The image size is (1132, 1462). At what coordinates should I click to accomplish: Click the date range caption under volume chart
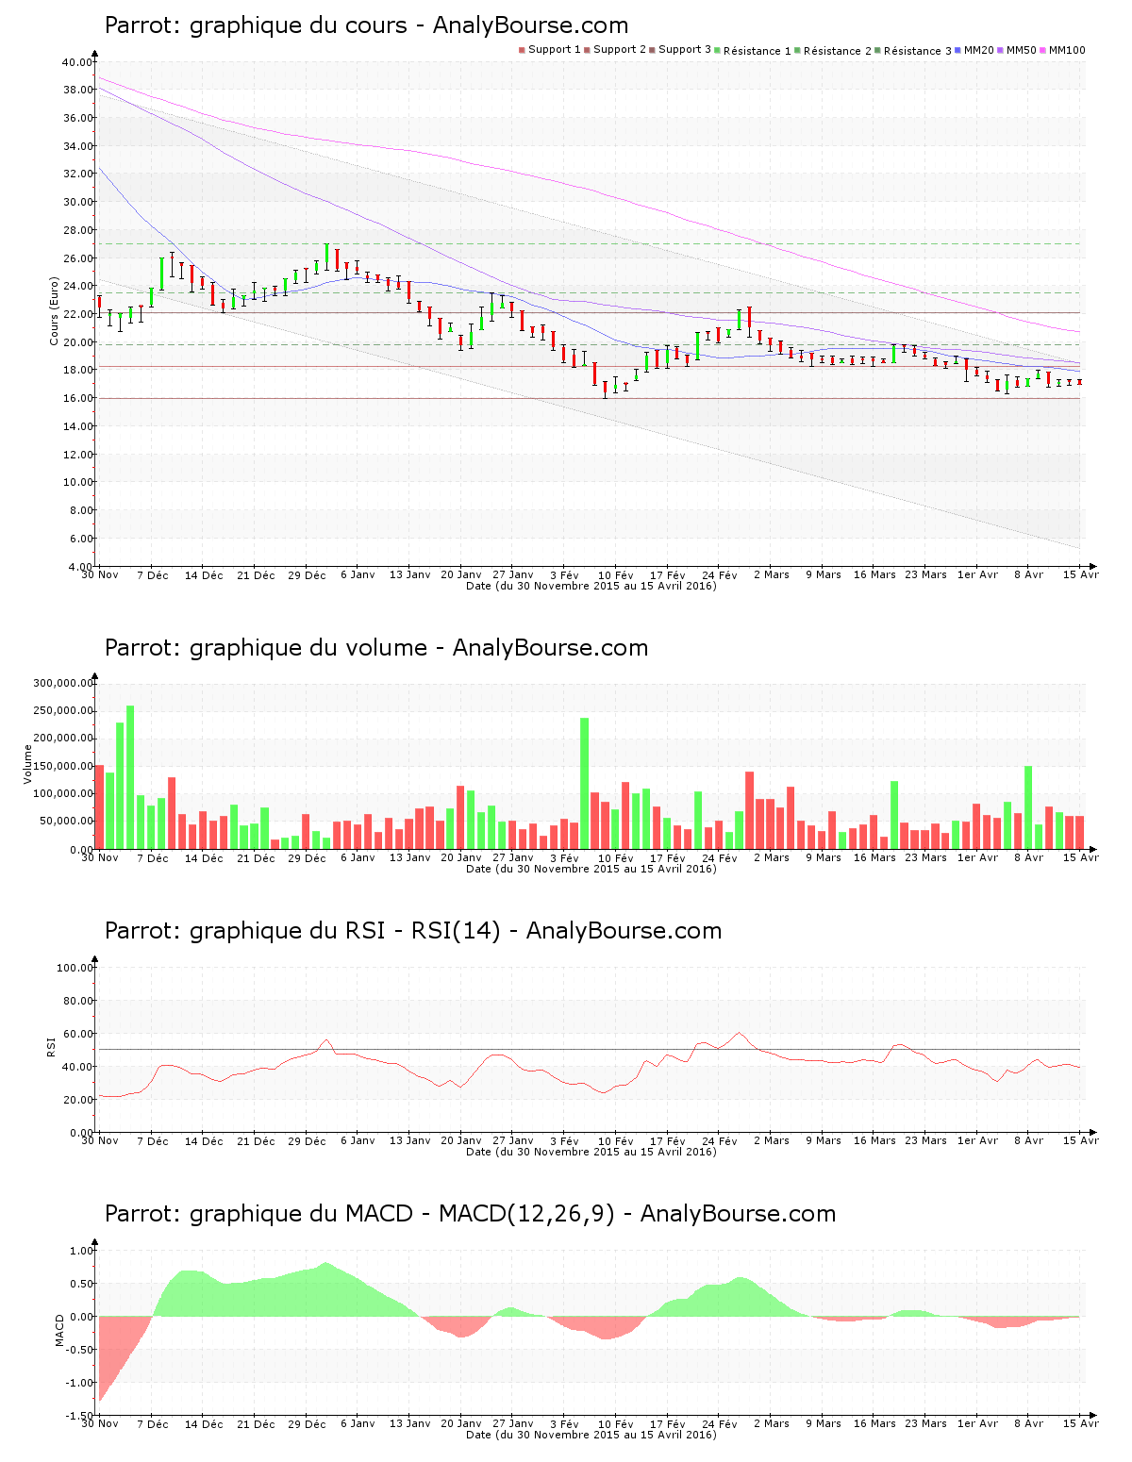pyautogui.click(x=591, y=869)
